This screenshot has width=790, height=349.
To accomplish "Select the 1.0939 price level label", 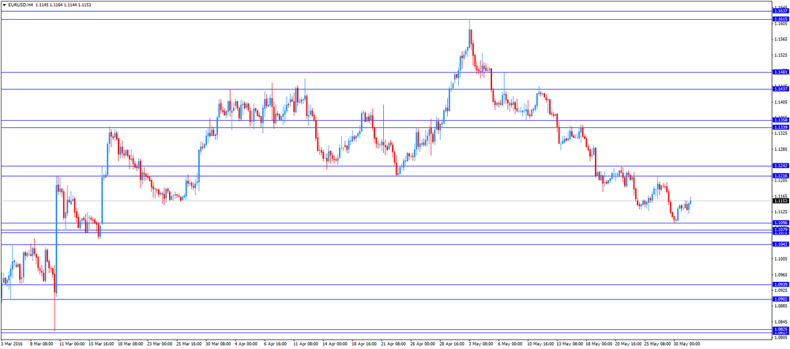I will tap(780, 284).
